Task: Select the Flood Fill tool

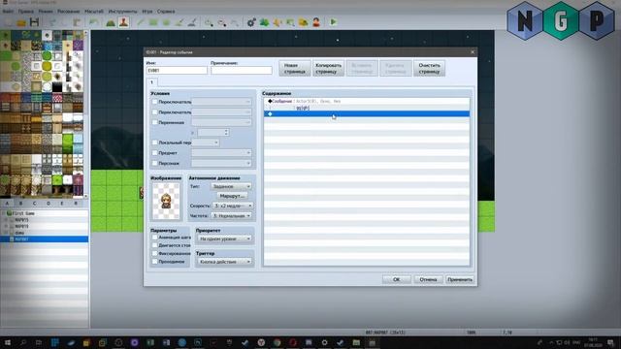Action: pyautogui.click(x=180, y=22)
